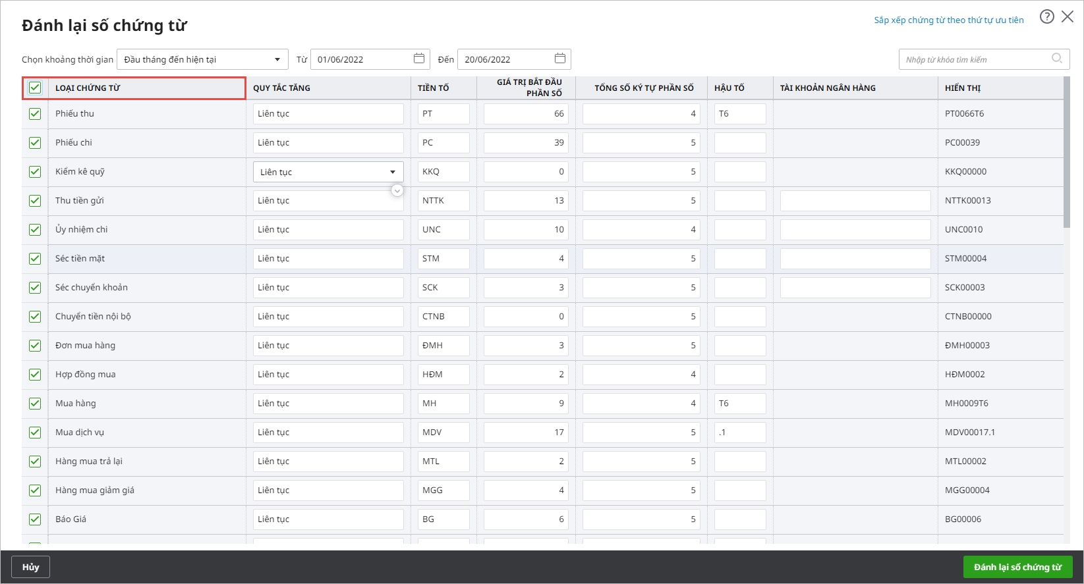Open calendar picker for the Từ date

(x=419, y=59)
